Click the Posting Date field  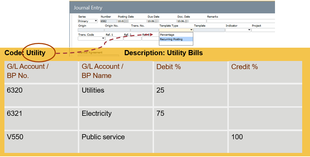click(x=132, y=21)
